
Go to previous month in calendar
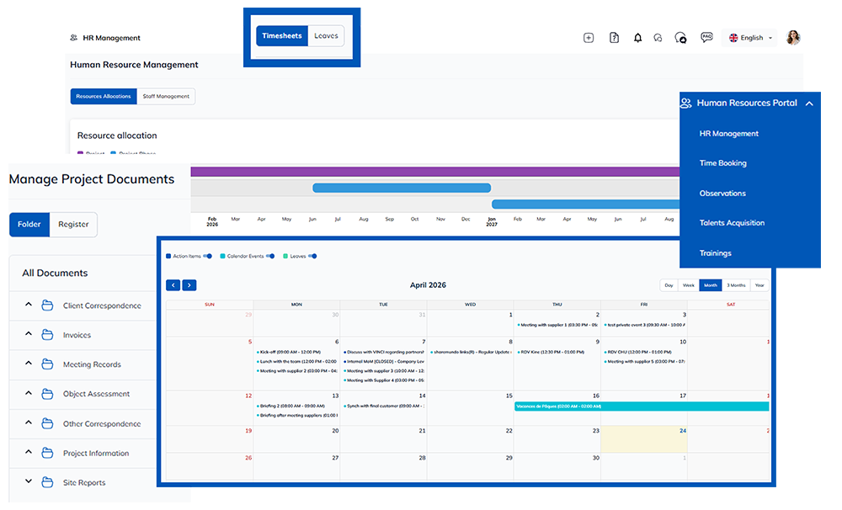tap(173, 285)
